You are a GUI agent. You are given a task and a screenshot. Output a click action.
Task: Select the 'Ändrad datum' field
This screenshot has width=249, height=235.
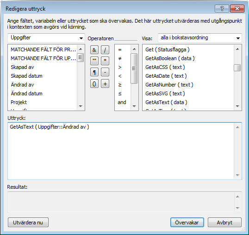[43, 93]
